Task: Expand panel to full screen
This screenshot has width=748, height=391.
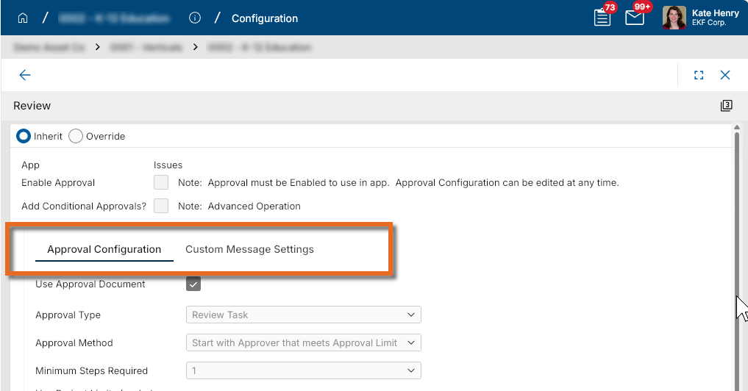Action: [699, 75]
